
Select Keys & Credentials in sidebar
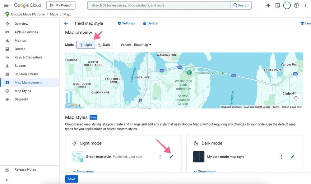(28, 57)
